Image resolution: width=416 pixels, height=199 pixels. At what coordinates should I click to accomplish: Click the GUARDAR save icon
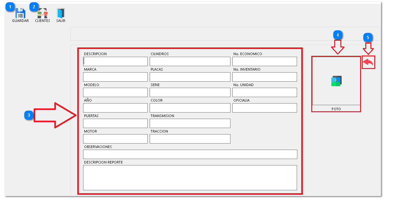click(20, 14)
